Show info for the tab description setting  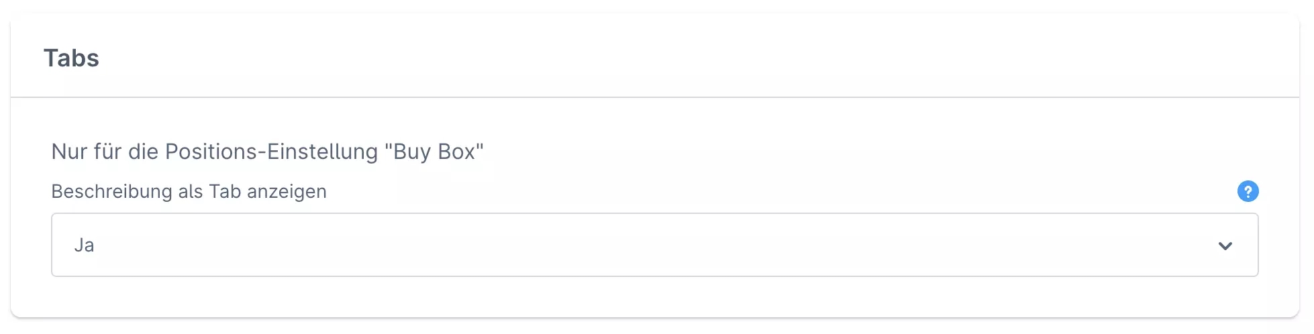[1248, 191]
